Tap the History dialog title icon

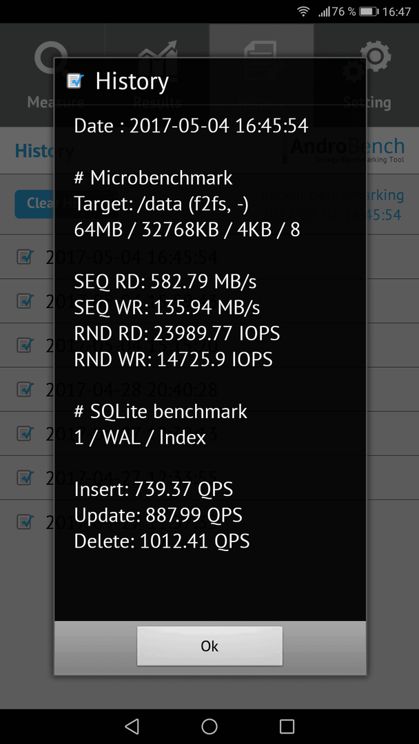click(x=75, y=81)
